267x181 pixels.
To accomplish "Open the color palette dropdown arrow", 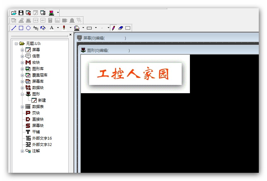I will [83, 28].
